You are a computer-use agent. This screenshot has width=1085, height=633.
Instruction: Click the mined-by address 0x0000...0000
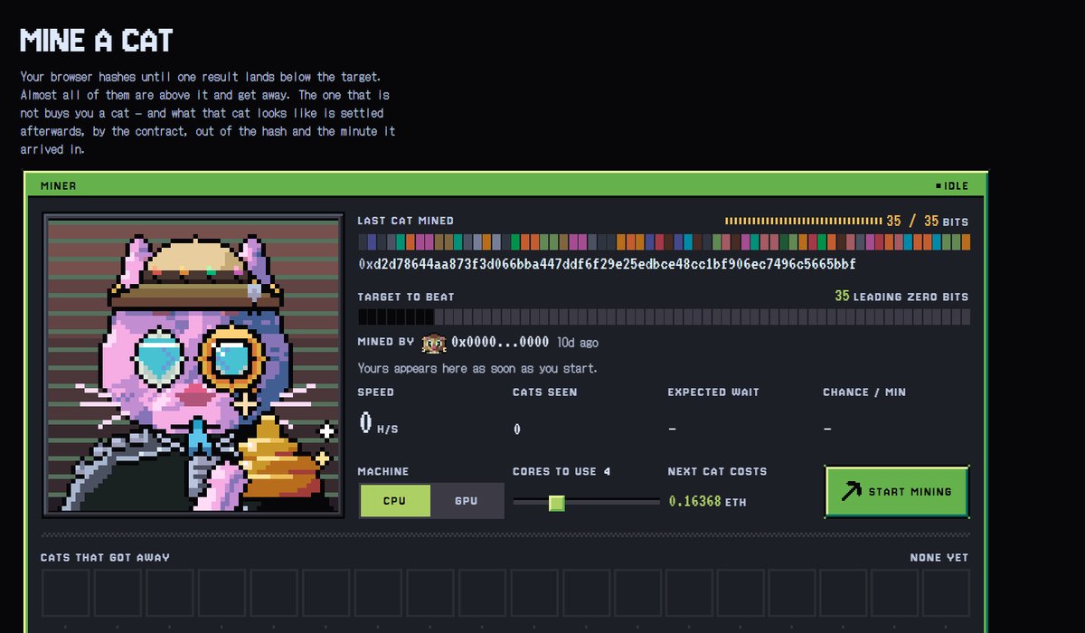click(x=500, y=343)
